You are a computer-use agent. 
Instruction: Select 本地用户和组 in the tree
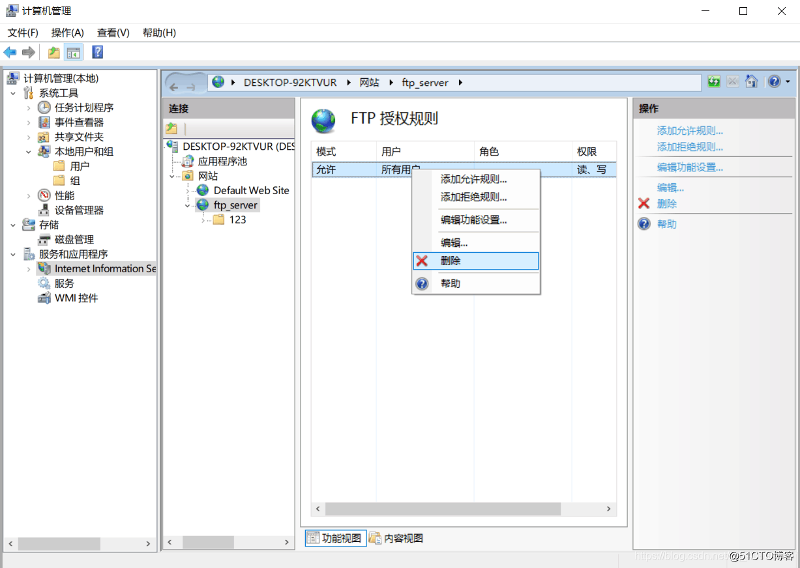coord(84,151)
